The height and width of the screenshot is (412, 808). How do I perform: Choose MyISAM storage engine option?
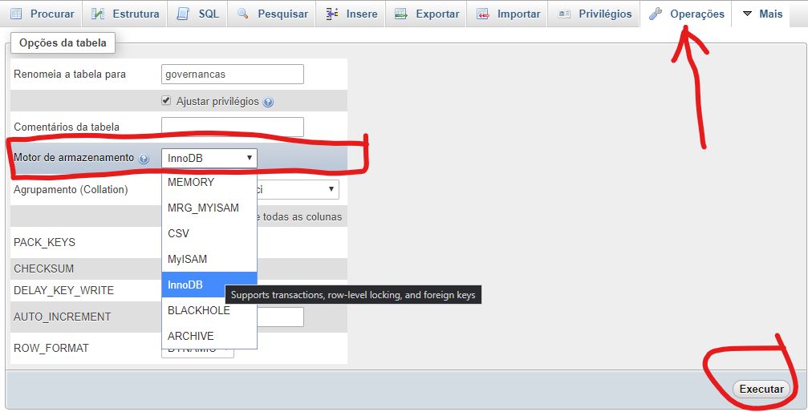209,259
